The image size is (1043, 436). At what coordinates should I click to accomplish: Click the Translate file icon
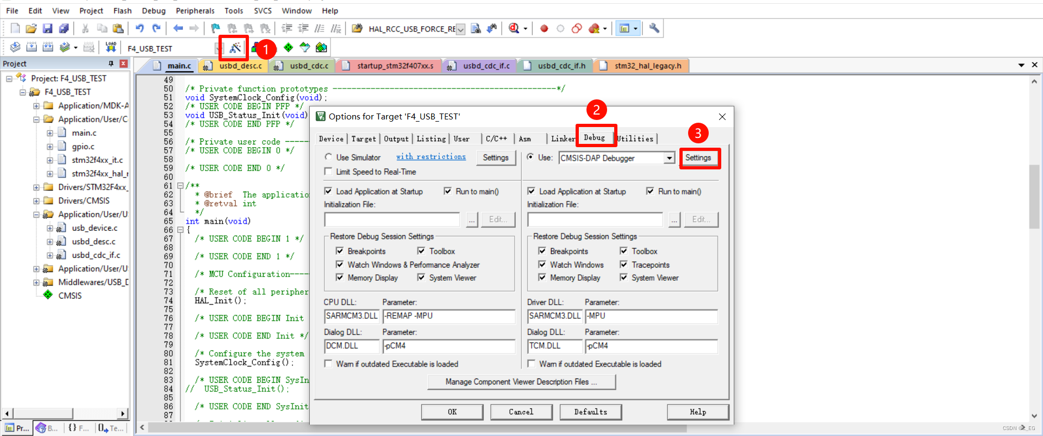15,48
